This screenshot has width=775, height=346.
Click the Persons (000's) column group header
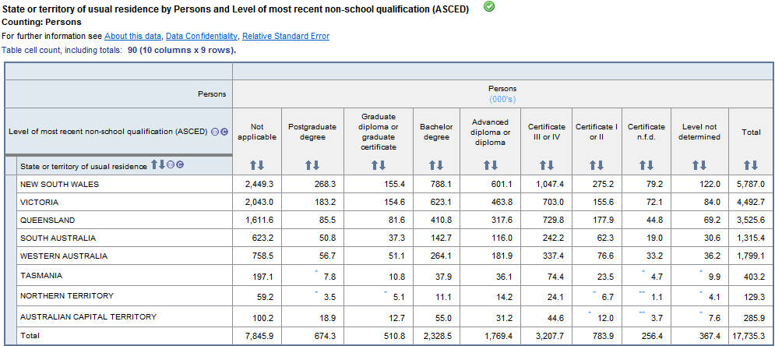pyautogui.click(x=502, y=94)
